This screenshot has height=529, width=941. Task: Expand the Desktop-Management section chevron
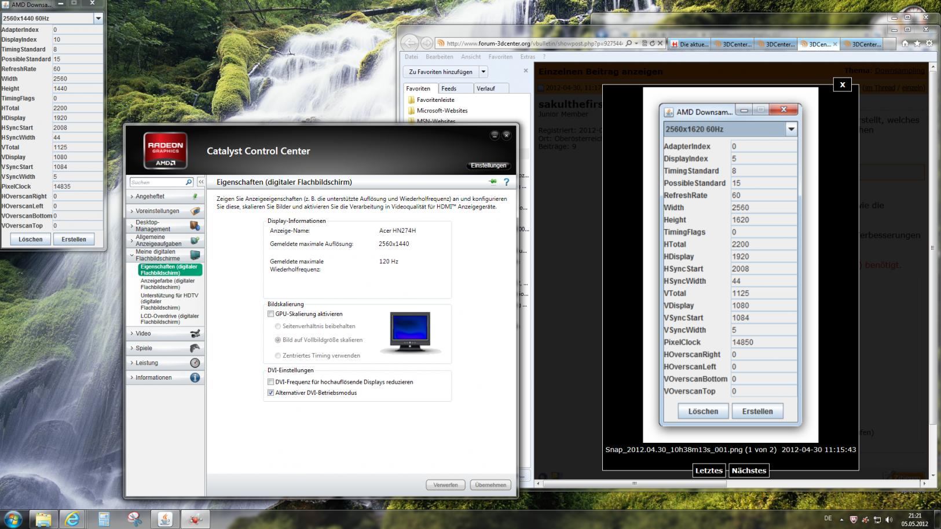point(131,226)
